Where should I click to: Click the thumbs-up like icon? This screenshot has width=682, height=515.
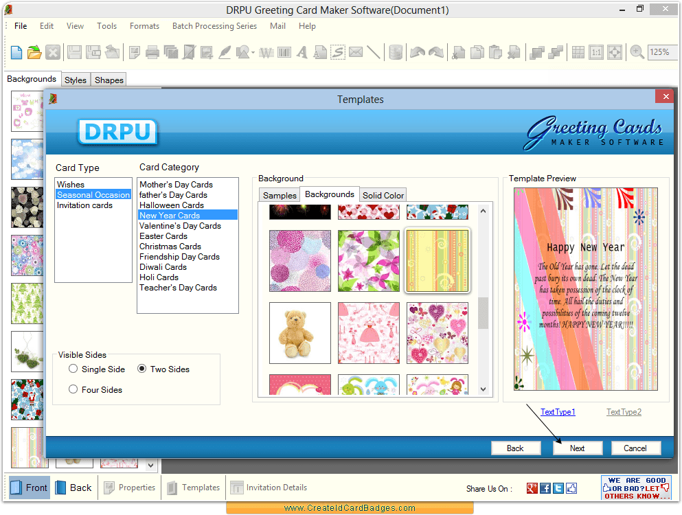tap(571, 488)
